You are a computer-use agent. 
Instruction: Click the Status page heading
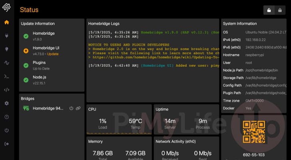click(29, 10)
